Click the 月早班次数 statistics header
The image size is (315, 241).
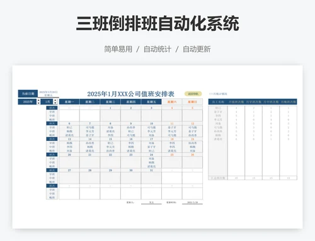click(253, 102)
